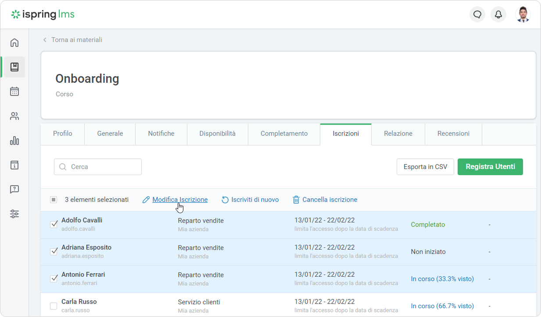Image resolution: width=541 pixels, height=317 pixels.
Task: Tick the Carla Russo checkbox
Action: pyautogui.click(x=54, y=306)
